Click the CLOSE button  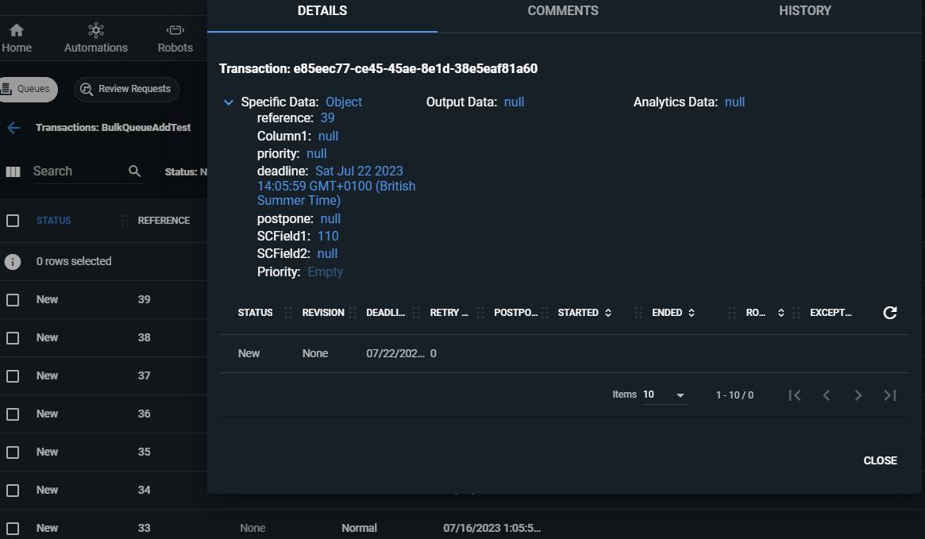[x=881, y=460]
